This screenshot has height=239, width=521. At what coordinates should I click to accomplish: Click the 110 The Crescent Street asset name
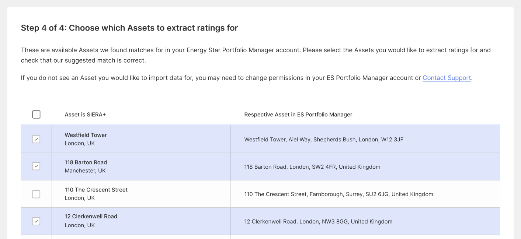(x=96, y=190)
